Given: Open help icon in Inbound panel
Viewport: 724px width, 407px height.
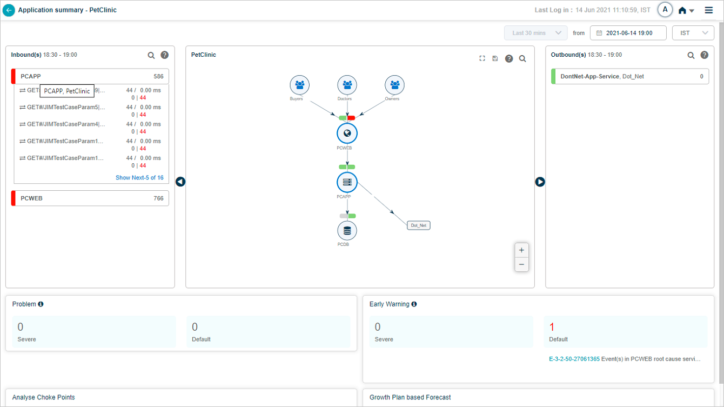Looking at the screenshot, I should coord(165,55).
